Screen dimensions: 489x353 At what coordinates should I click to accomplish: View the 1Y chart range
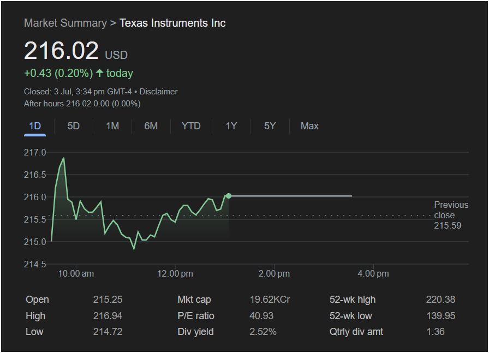[x=231, y=126]
